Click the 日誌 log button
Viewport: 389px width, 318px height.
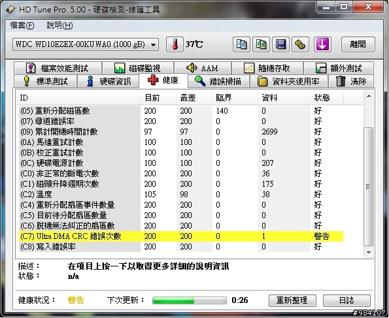[x=347, y=300]
